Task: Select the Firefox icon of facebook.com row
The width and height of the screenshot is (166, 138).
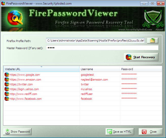Action: [7, 99]
